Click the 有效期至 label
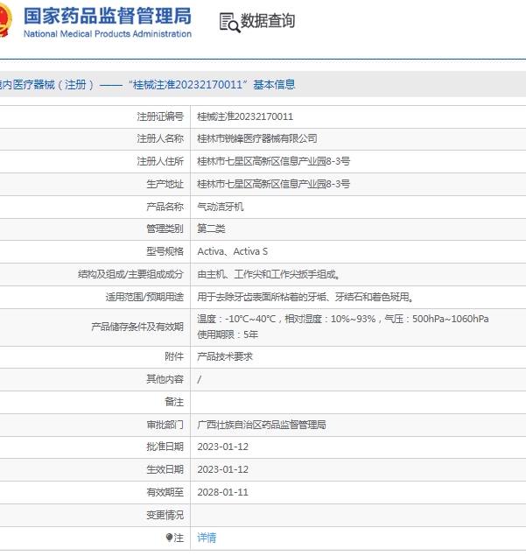The image size is (526, 556). tap(165, 492)
